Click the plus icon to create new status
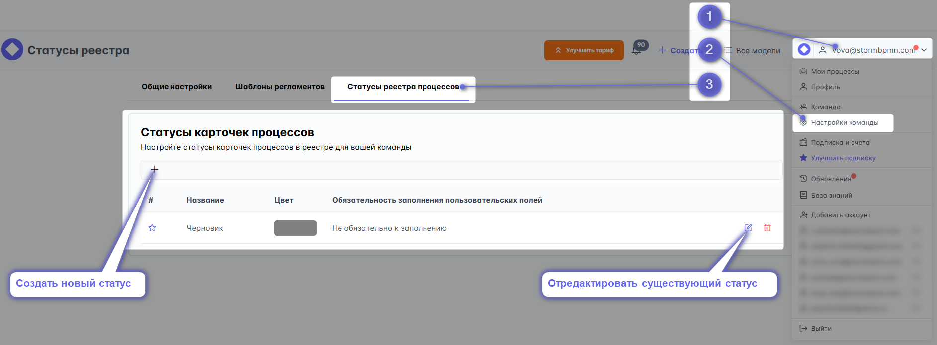Image resolution: width=937 pixels, height=345 pixels. (x=155, y=170)
